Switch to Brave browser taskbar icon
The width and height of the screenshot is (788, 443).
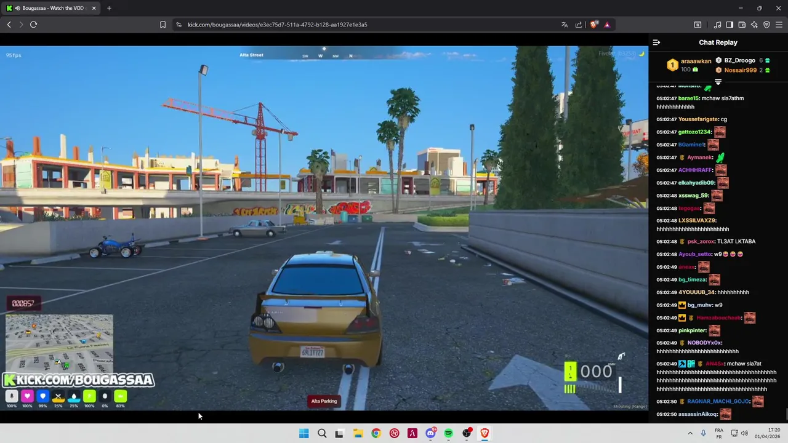point(485,433)
